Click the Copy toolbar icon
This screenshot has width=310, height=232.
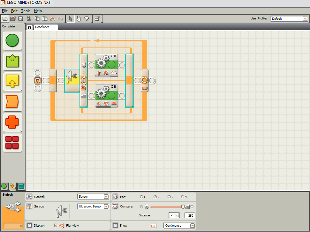[x=37, y=18]
